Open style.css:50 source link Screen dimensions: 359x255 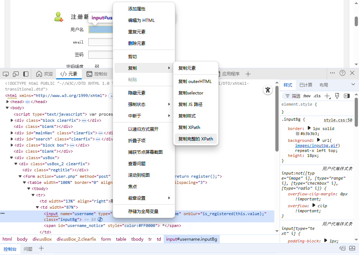(338, 120)
